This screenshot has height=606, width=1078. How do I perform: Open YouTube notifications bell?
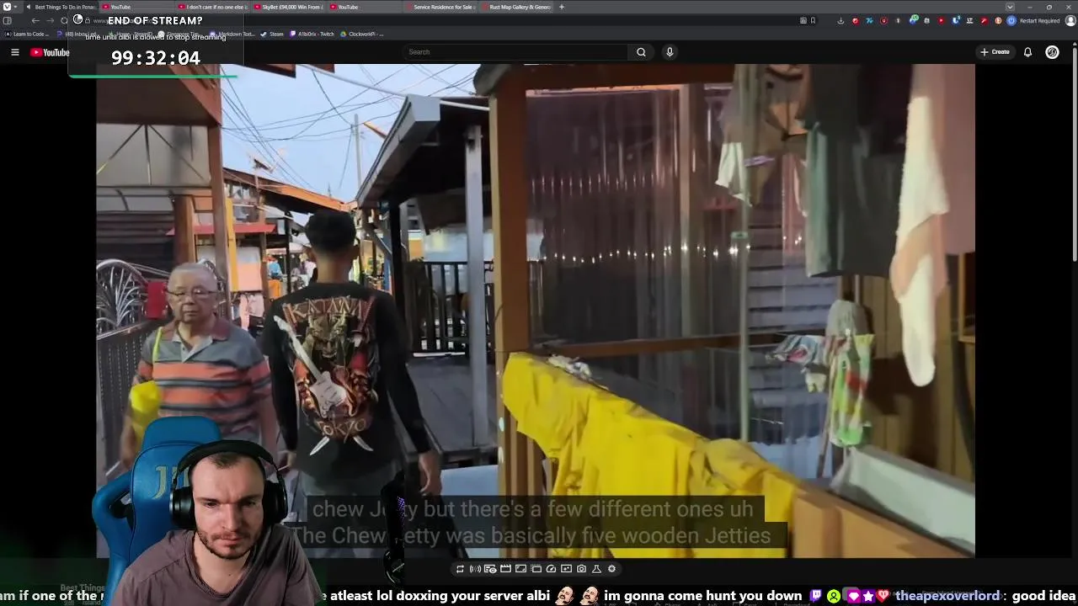(1027, 52)
